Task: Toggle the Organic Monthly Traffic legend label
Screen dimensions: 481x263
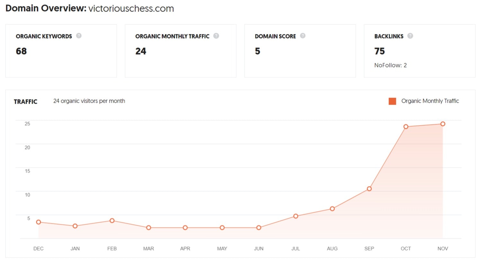Action: (x=430, y=101)
